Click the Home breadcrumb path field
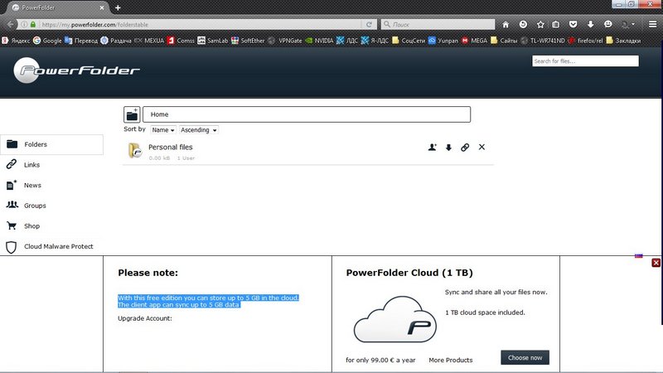The image size is (663, 373). point(307,114)
